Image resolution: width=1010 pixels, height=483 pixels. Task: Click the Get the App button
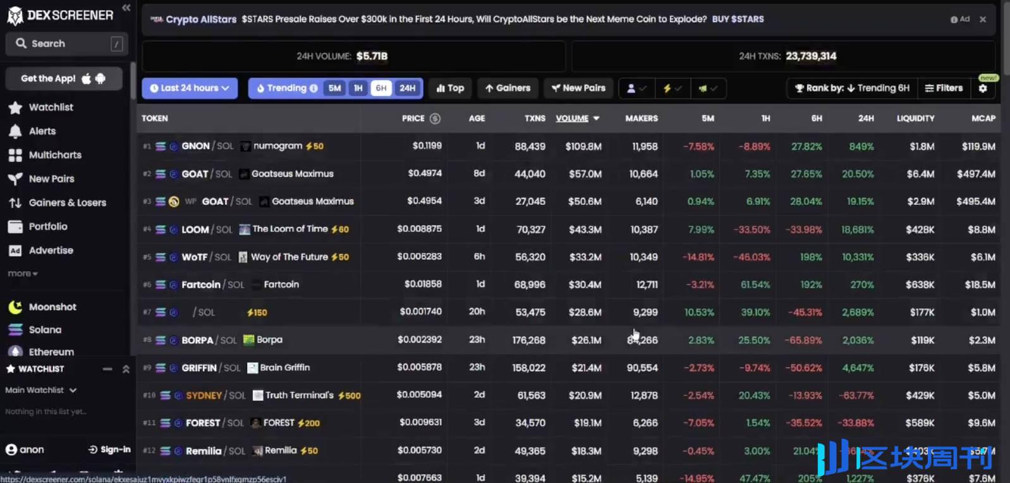64,78
